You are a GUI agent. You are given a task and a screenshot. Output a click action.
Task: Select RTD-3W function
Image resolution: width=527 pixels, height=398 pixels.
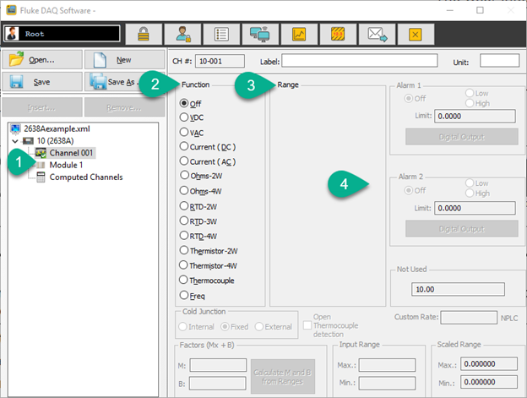click(x=184, y=221)
